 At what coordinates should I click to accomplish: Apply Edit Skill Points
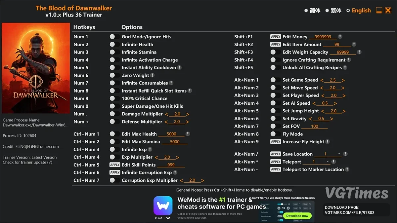tap(115, 165)
